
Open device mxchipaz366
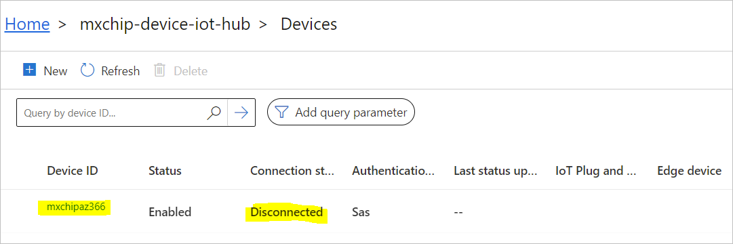tap(76, 206)
